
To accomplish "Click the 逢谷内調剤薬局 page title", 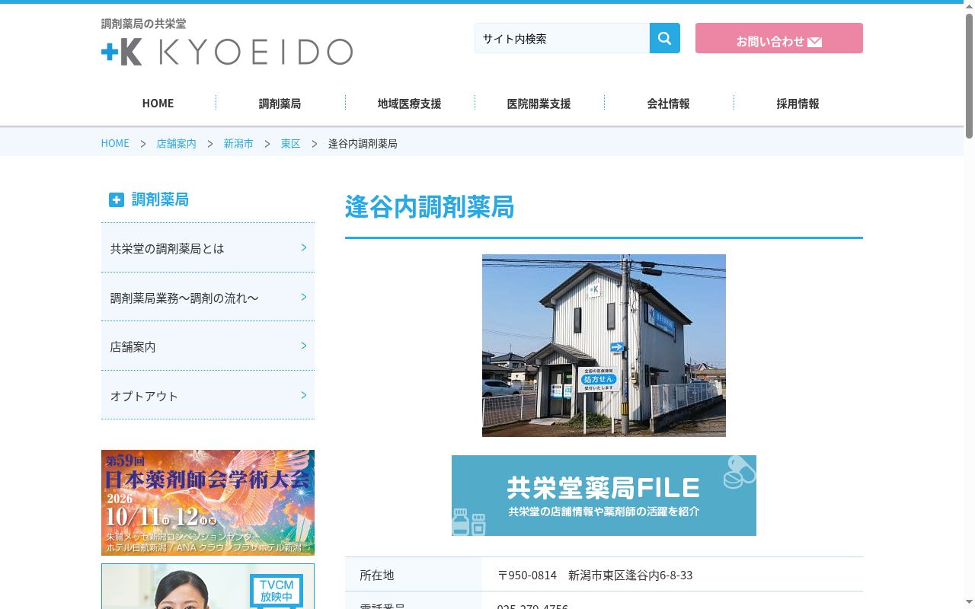I will click(430, 207).
